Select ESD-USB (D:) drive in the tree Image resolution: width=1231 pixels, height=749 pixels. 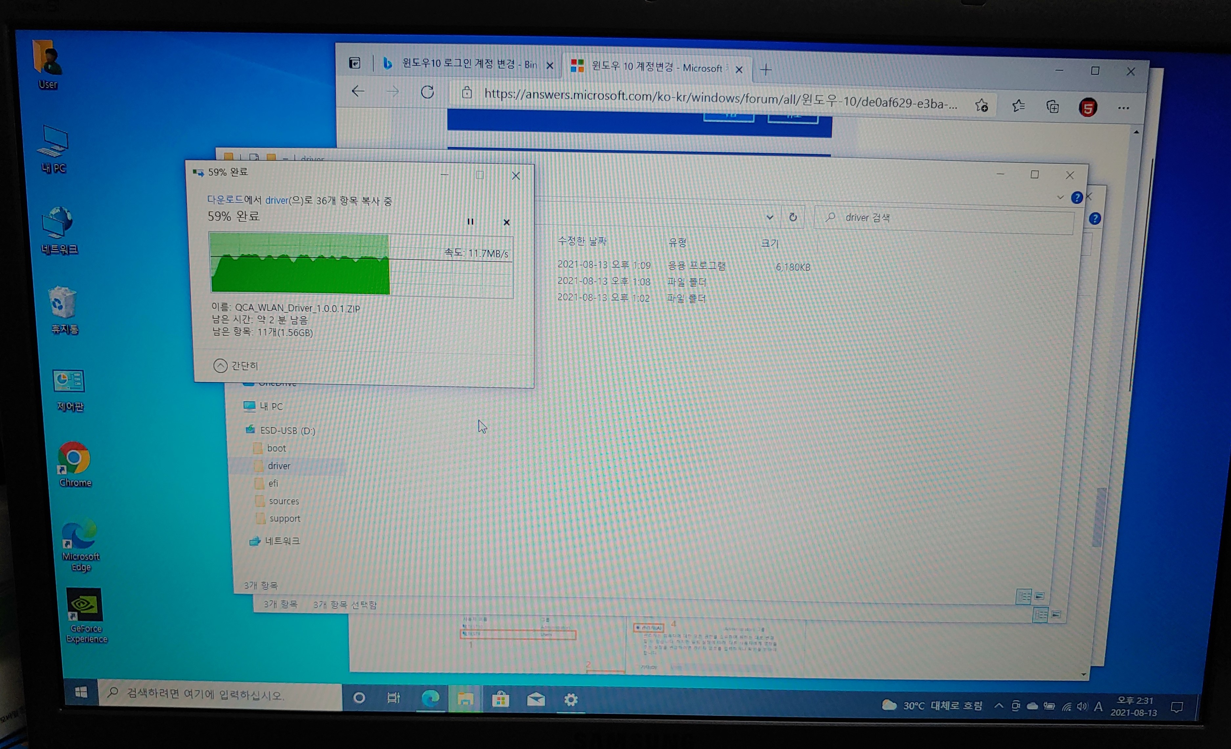tap(280, 430)
